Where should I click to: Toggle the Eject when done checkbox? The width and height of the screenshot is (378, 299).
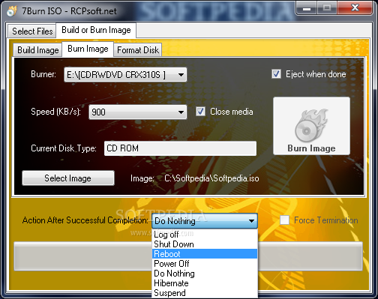click(x=276, y=74)
